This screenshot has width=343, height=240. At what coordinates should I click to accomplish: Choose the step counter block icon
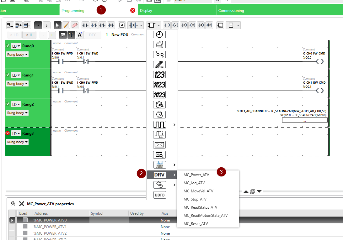coord(159,65)
